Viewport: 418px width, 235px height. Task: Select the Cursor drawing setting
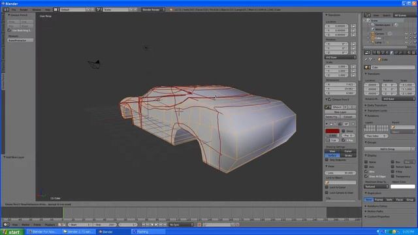(x=348, y=151)
